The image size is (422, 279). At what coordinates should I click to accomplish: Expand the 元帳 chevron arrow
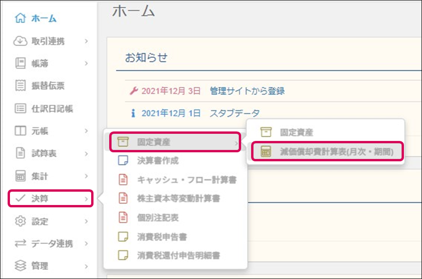[86, 131]
